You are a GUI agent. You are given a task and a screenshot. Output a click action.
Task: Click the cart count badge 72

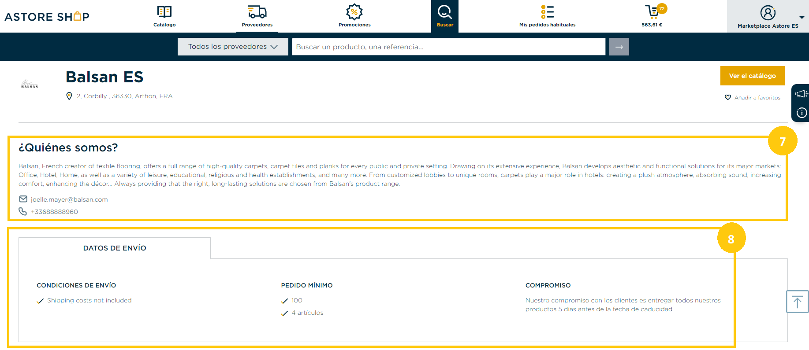coord(662,8)
